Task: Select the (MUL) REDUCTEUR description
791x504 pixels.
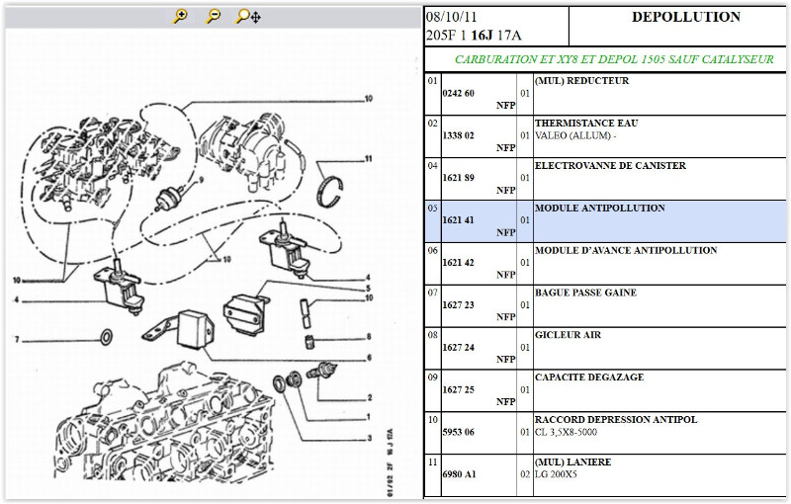Action: point(580,81)
